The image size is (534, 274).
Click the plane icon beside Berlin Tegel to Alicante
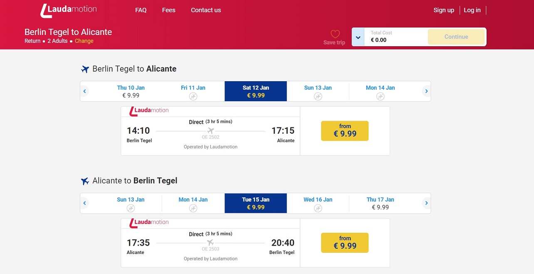click(x=85, y=69)
